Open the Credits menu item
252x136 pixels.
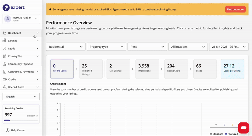click(x=21, y=79)
